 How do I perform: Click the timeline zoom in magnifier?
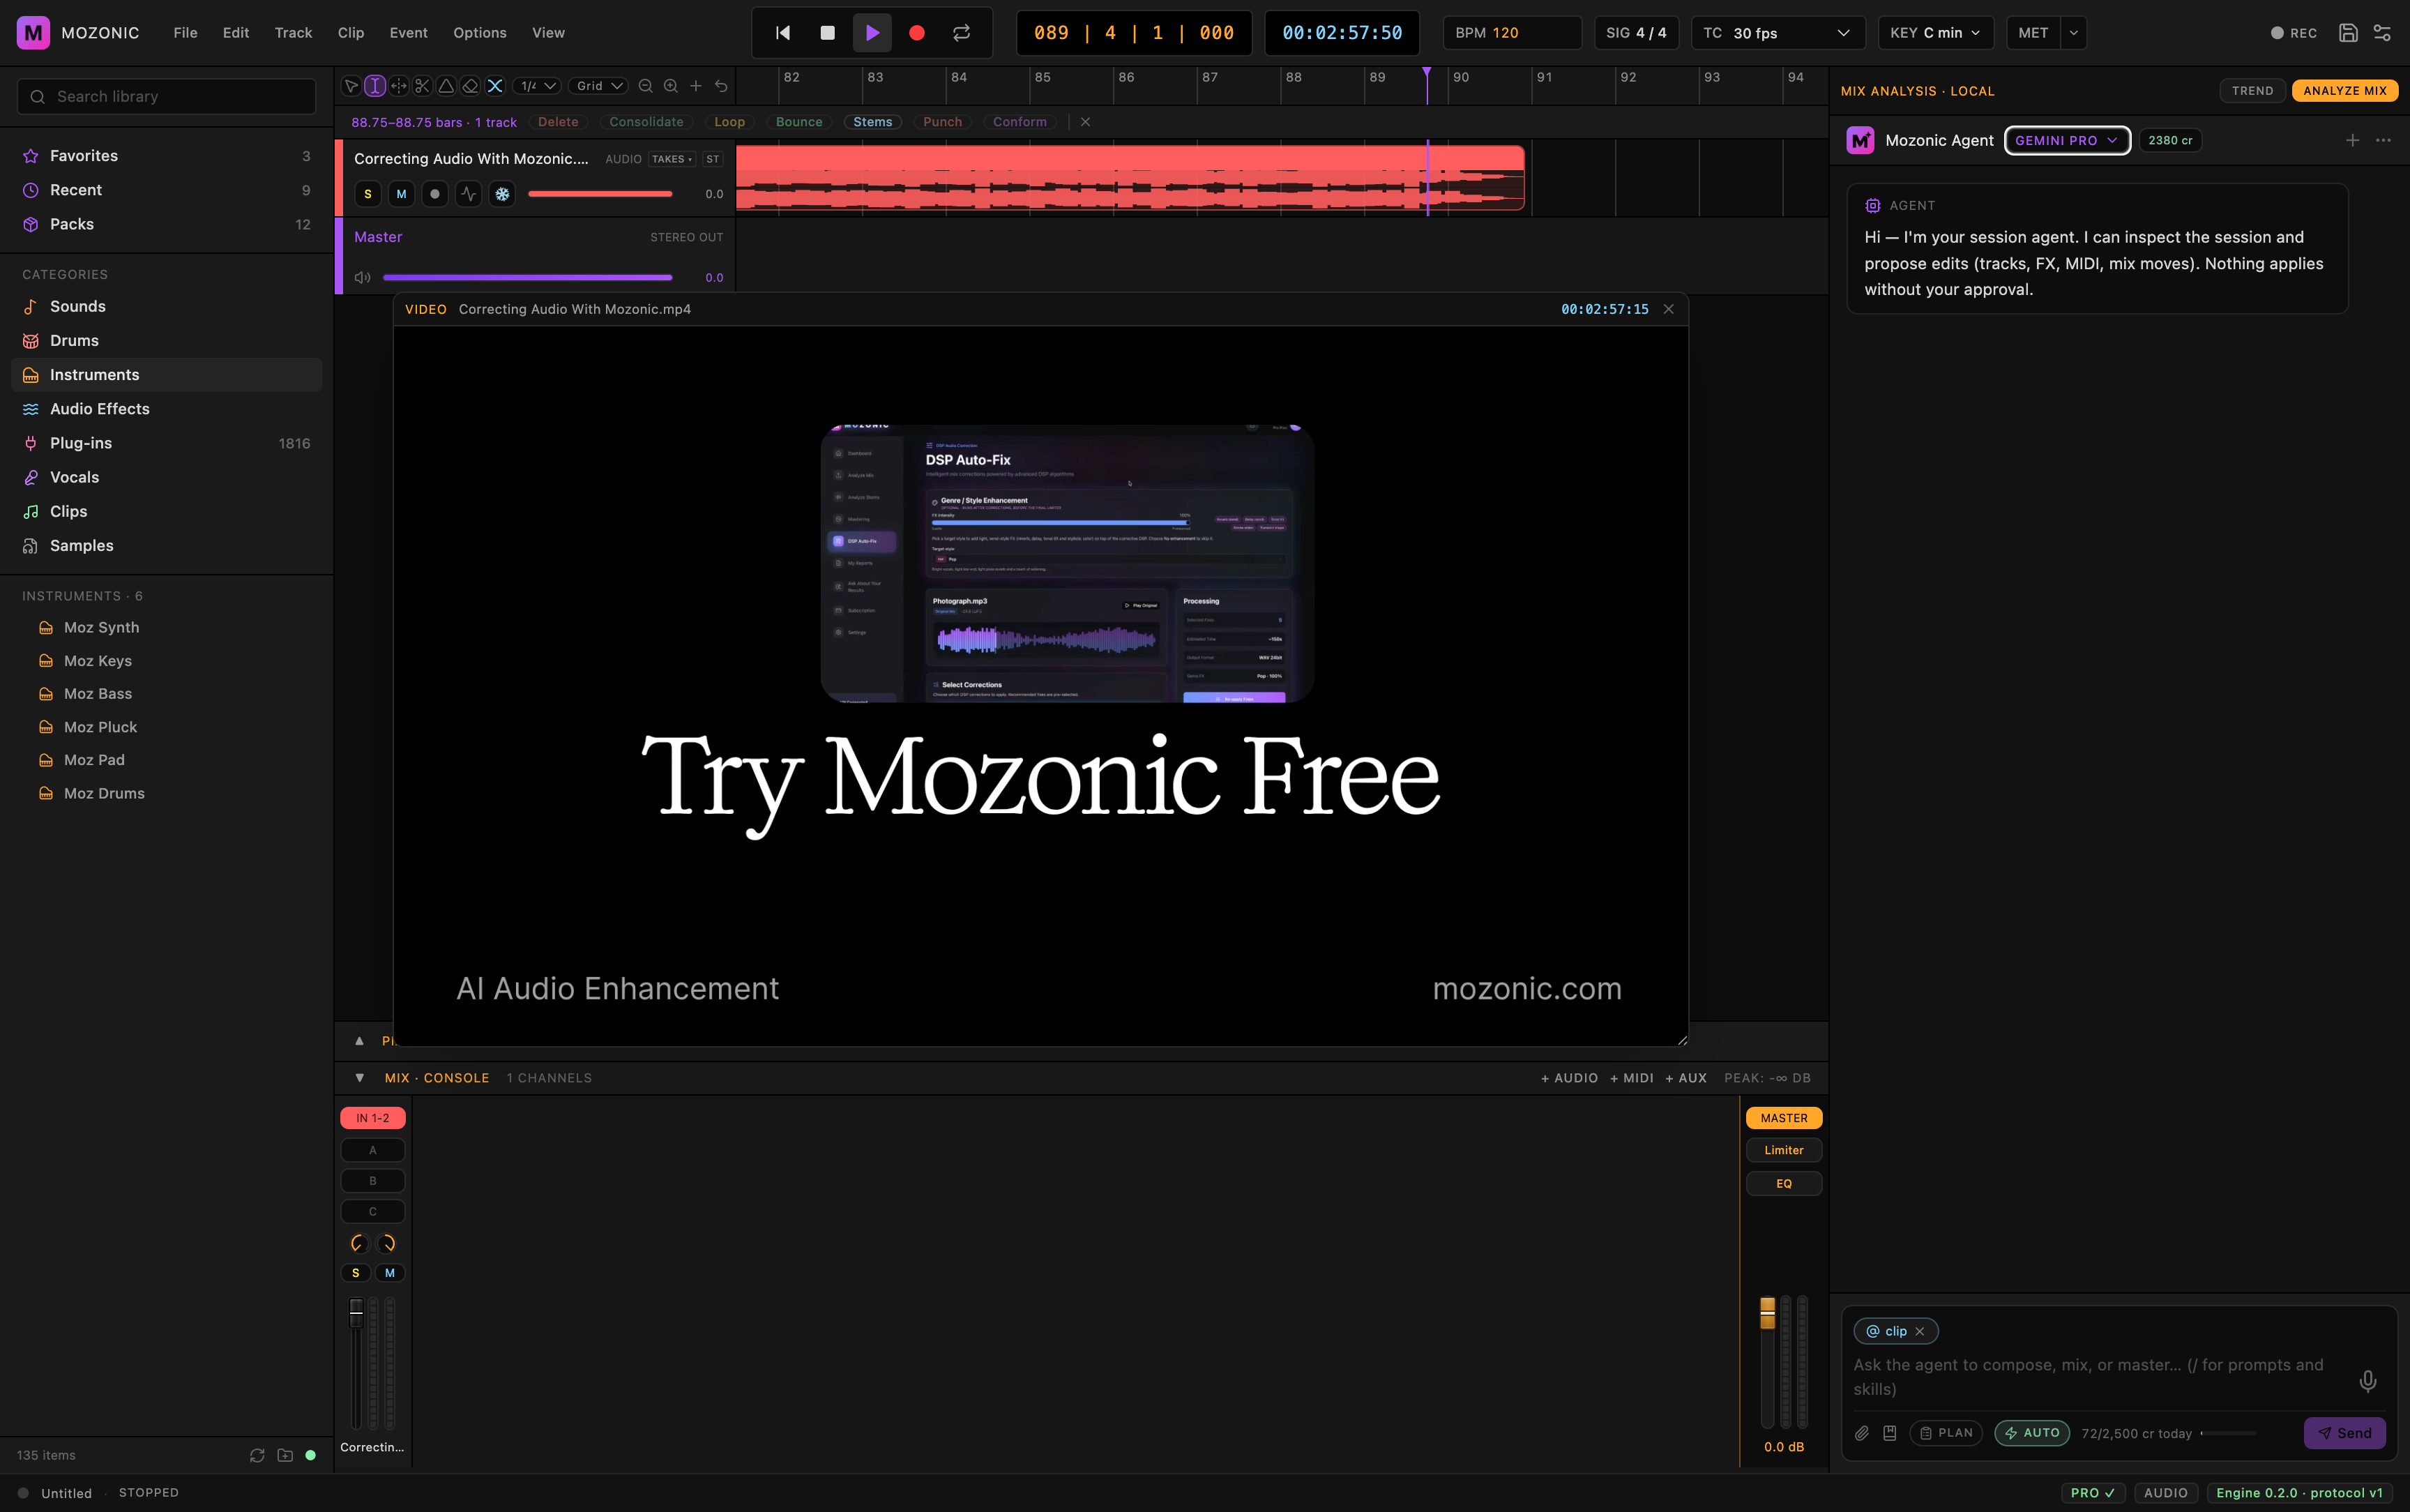(671, 86)
